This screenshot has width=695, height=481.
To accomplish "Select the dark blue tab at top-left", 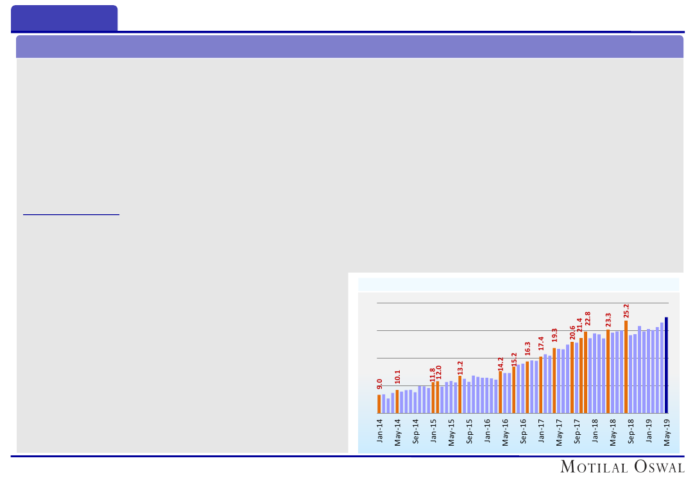I will pos(64,18).
